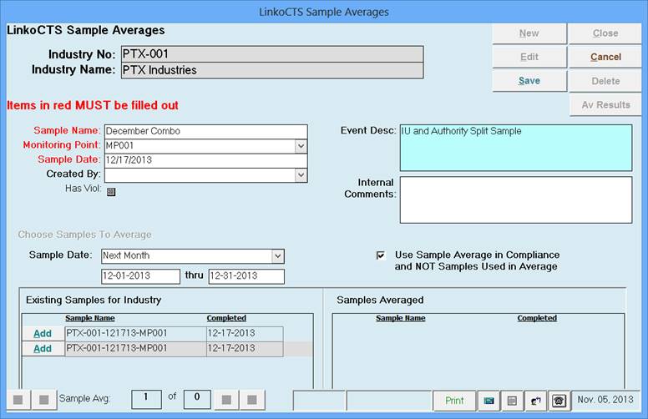Click the Print button
The image size is (648, 419).
click(454, 401)
